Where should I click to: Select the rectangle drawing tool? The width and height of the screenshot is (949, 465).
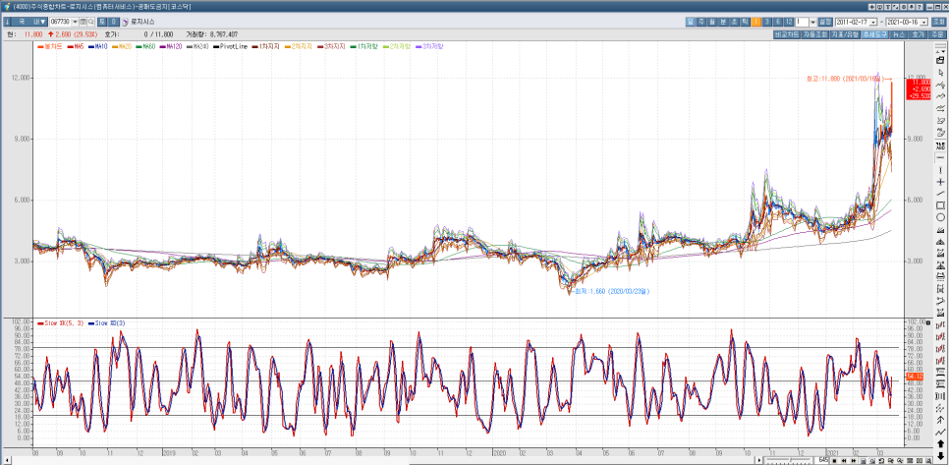point(940,205)
